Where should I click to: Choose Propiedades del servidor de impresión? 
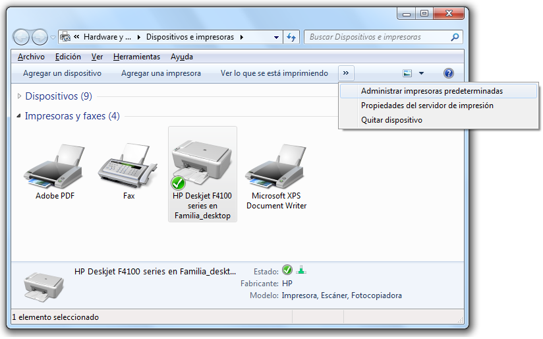(438, 106)
